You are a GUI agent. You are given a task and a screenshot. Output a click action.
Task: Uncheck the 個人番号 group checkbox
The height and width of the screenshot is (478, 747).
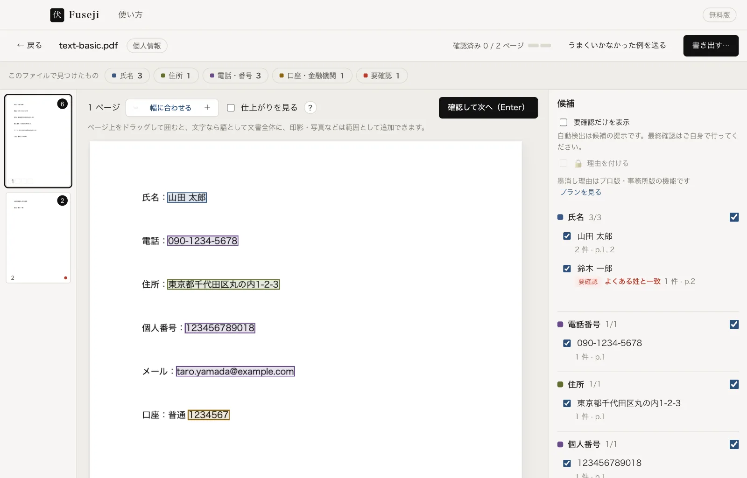click(x=734, y=444)
